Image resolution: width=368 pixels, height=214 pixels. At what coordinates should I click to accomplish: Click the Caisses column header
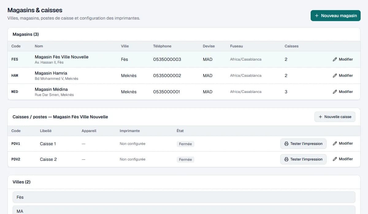[291, 46]
